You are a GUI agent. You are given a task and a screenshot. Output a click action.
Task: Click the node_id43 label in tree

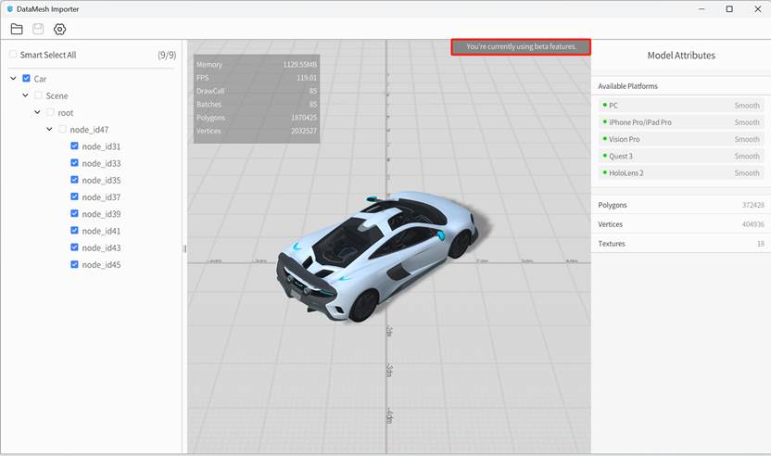(x=101, y=247)
